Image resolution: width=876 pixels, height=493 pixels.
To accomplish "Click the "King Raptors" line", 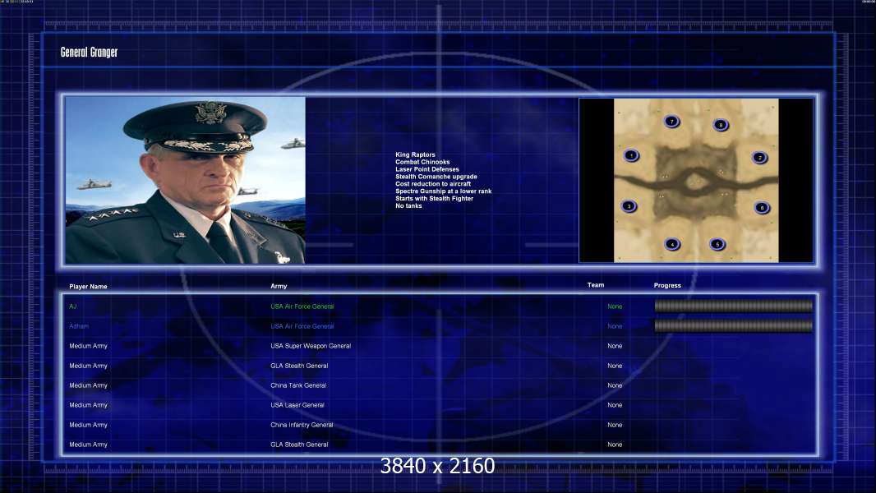I will click(x=415, y=154).
